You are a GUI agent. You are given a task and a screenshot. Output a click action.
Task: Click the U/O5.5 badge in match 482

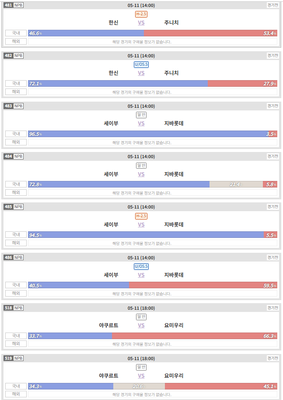(141, 64)
